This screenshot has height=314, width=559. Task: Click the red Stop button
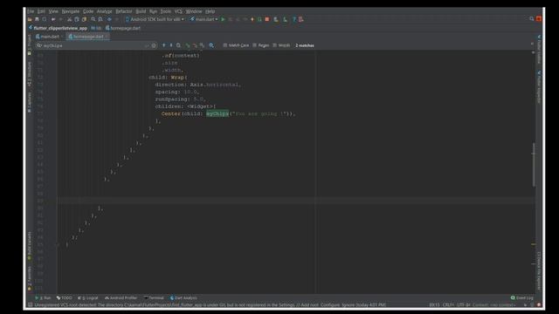267,19
